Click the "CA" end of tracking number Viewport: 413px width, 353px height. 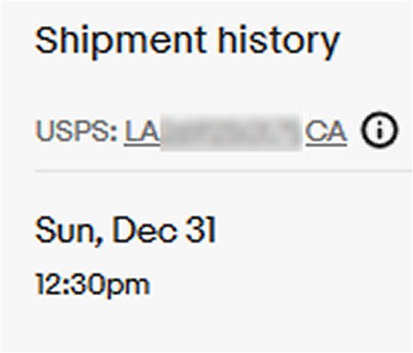click(x=326, y=131)
